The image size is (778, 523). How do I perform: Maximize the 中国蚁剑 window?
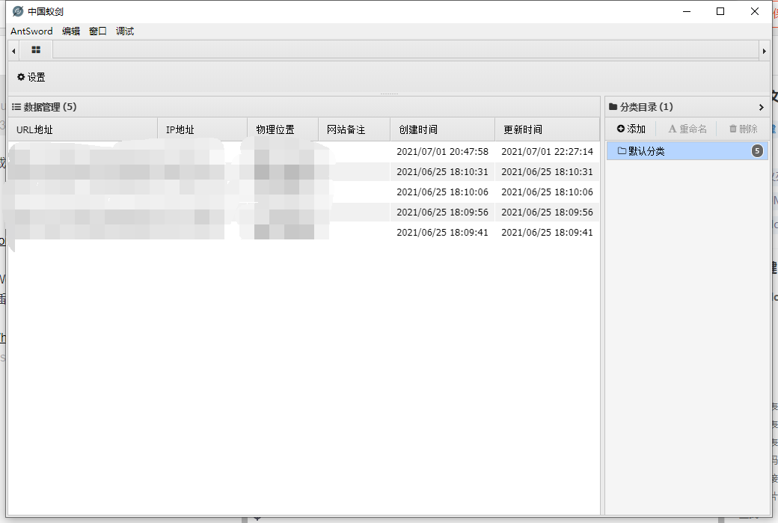pyautogui.click(x=720, y=11)
